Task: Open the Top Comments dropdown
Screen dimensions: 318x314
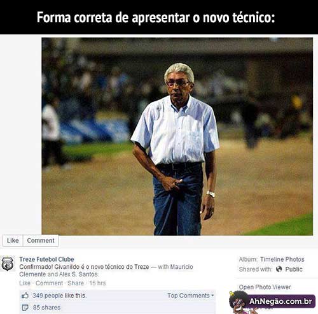Action: pyautogui.click(x=190, y=296)
